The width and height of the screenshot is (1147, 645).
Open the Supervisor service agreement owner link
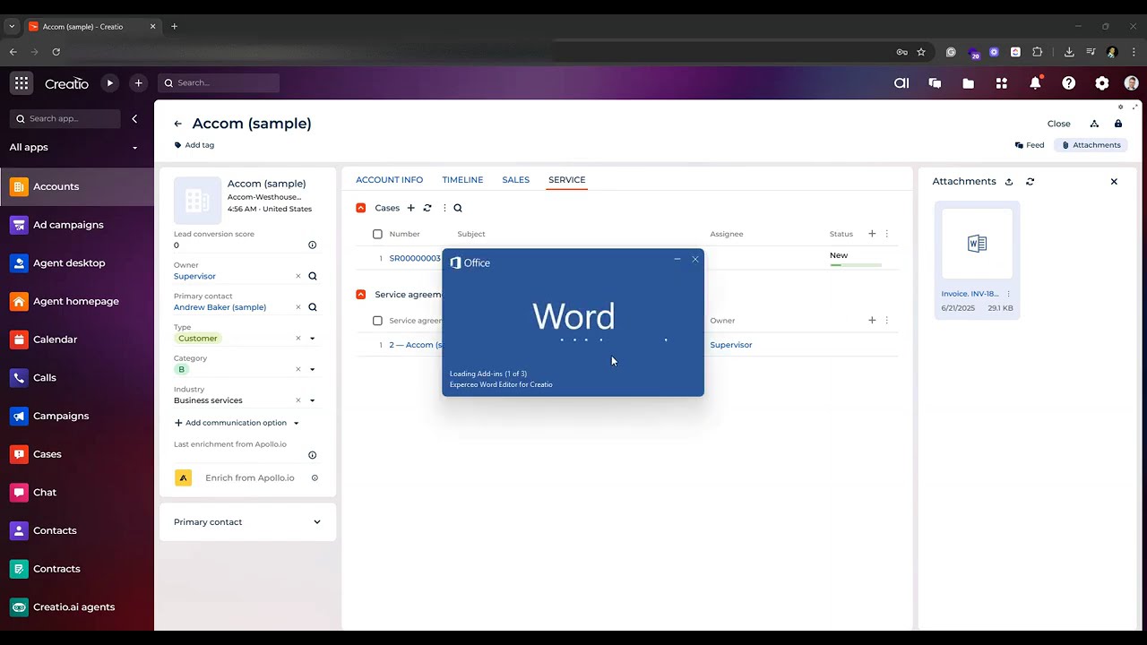(731, 345)
